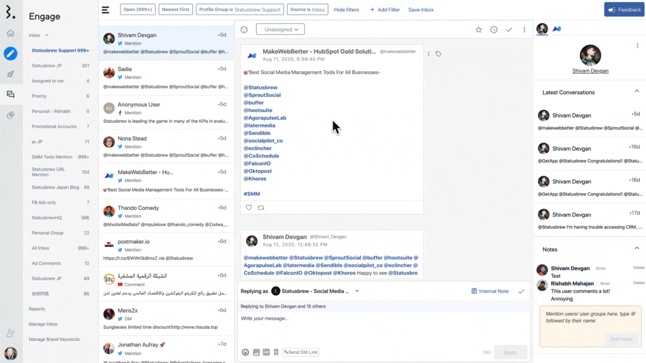Like the MakeWebBetter tweet with heart icon

[x=249, y=207]
